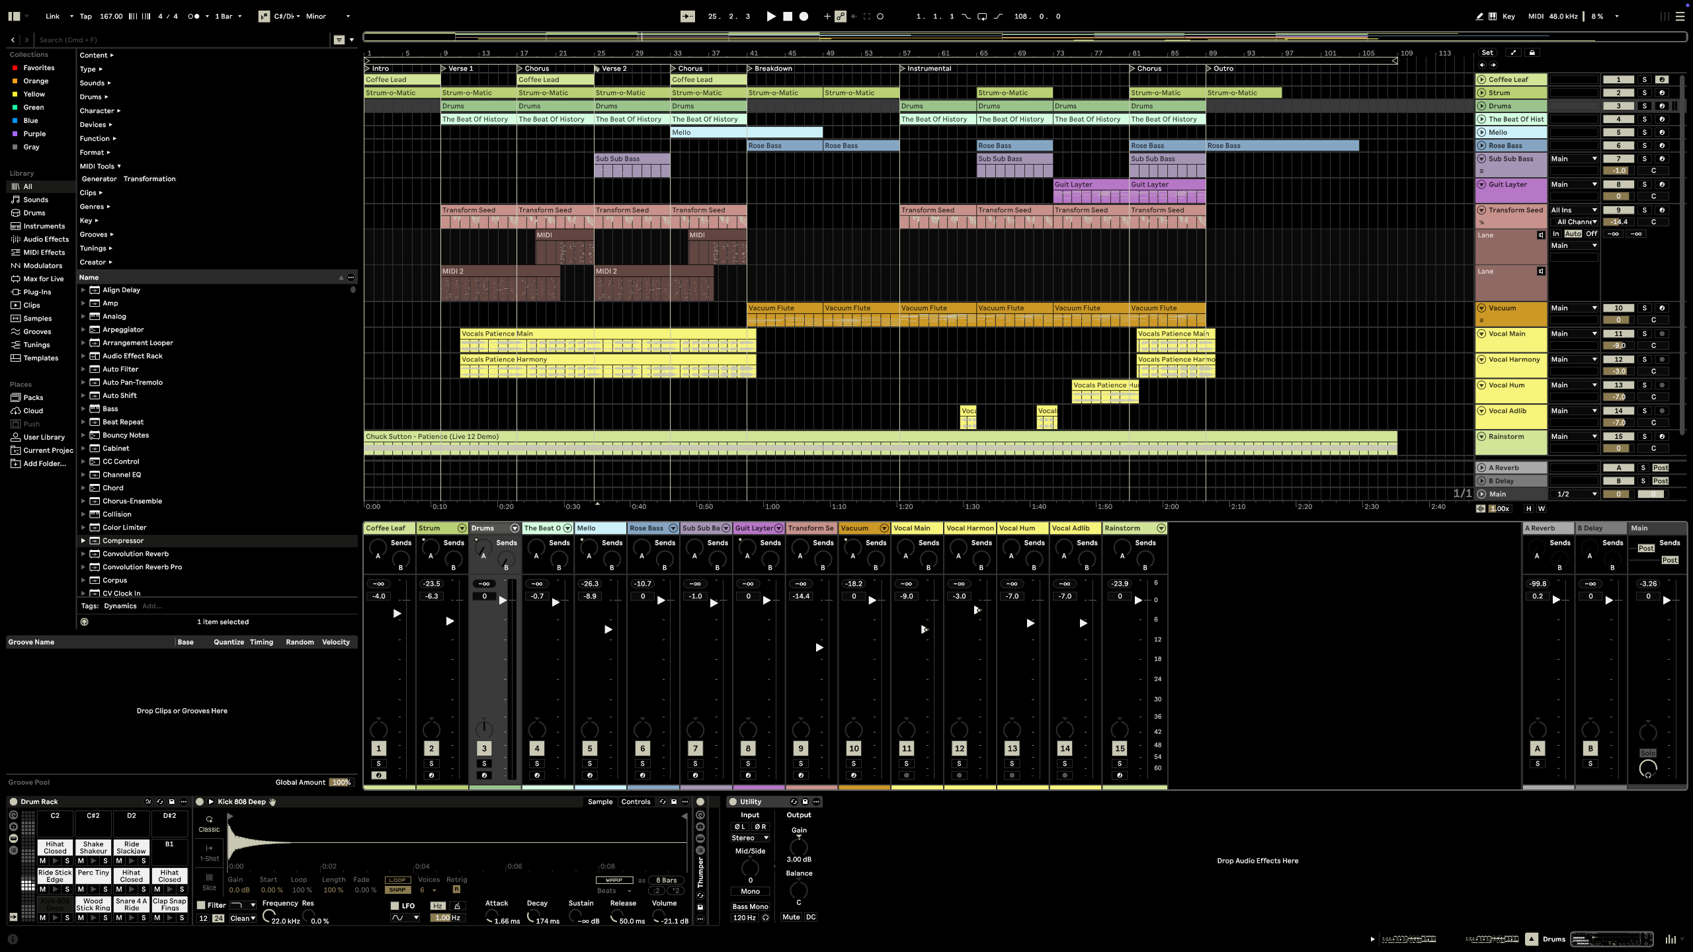Toggle Utility device activator
This screenshot has width=1693, height=952.
point(733,802)
